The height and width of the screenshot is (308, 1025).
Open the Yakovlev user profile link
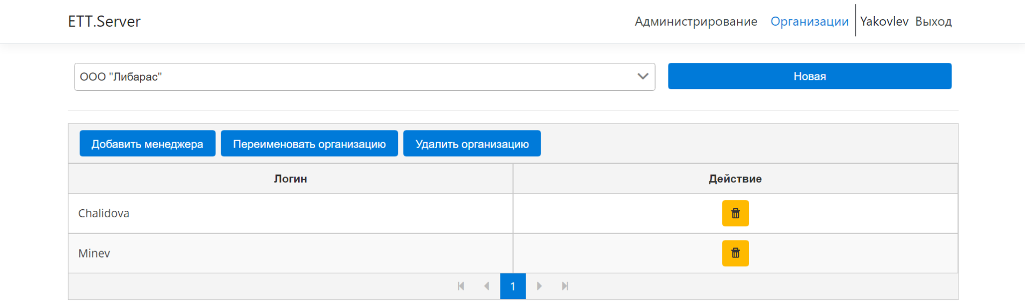click(x=884, y=21)
